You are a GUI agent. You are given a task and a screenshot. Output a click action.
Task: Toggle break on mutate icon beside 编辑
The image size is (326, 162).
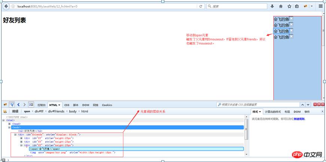[5, 111]
